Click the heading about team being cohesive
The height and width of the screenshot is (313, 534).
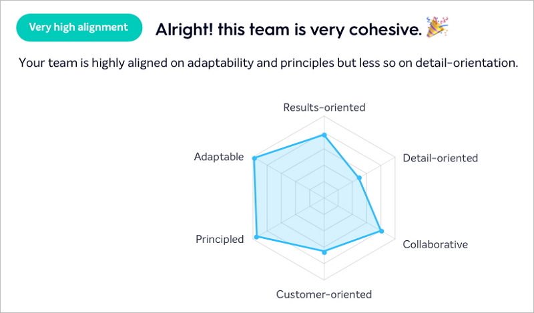[289, 29]
